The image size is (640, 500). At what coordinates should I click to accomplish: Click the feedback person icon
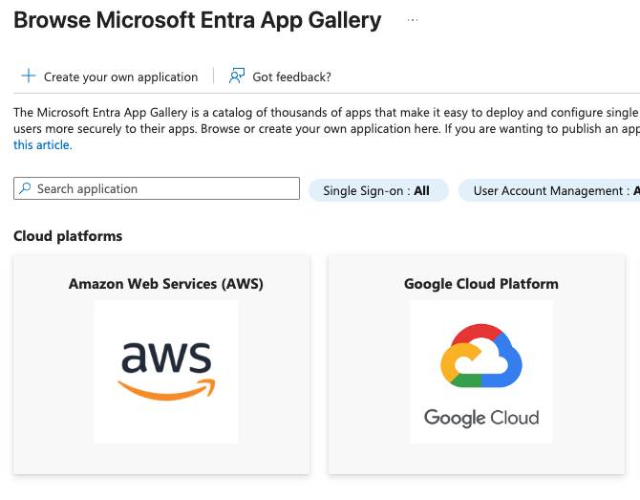coord(236,76)
